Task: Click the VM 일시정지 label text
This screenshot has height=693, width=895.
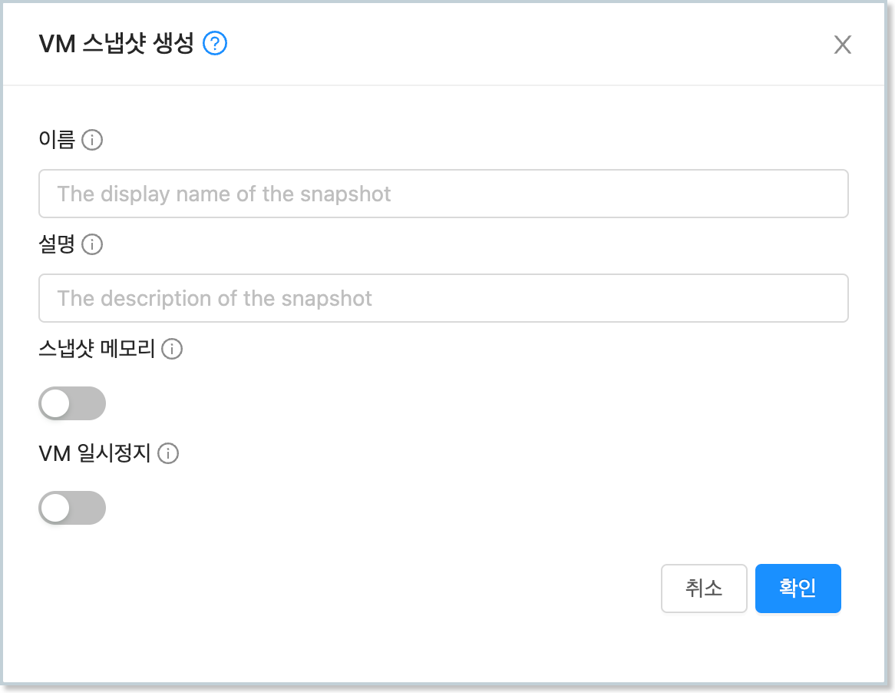Action: (x=94, y=453)
